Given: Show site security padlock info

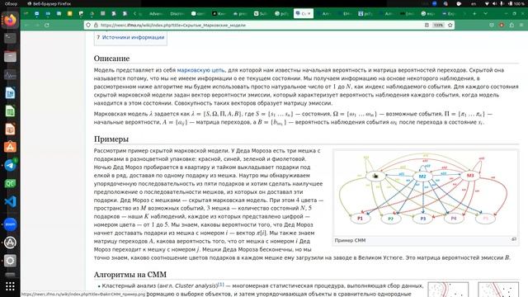Looking at the screenshot, I should pyautogui.click(x=96, y=25).
